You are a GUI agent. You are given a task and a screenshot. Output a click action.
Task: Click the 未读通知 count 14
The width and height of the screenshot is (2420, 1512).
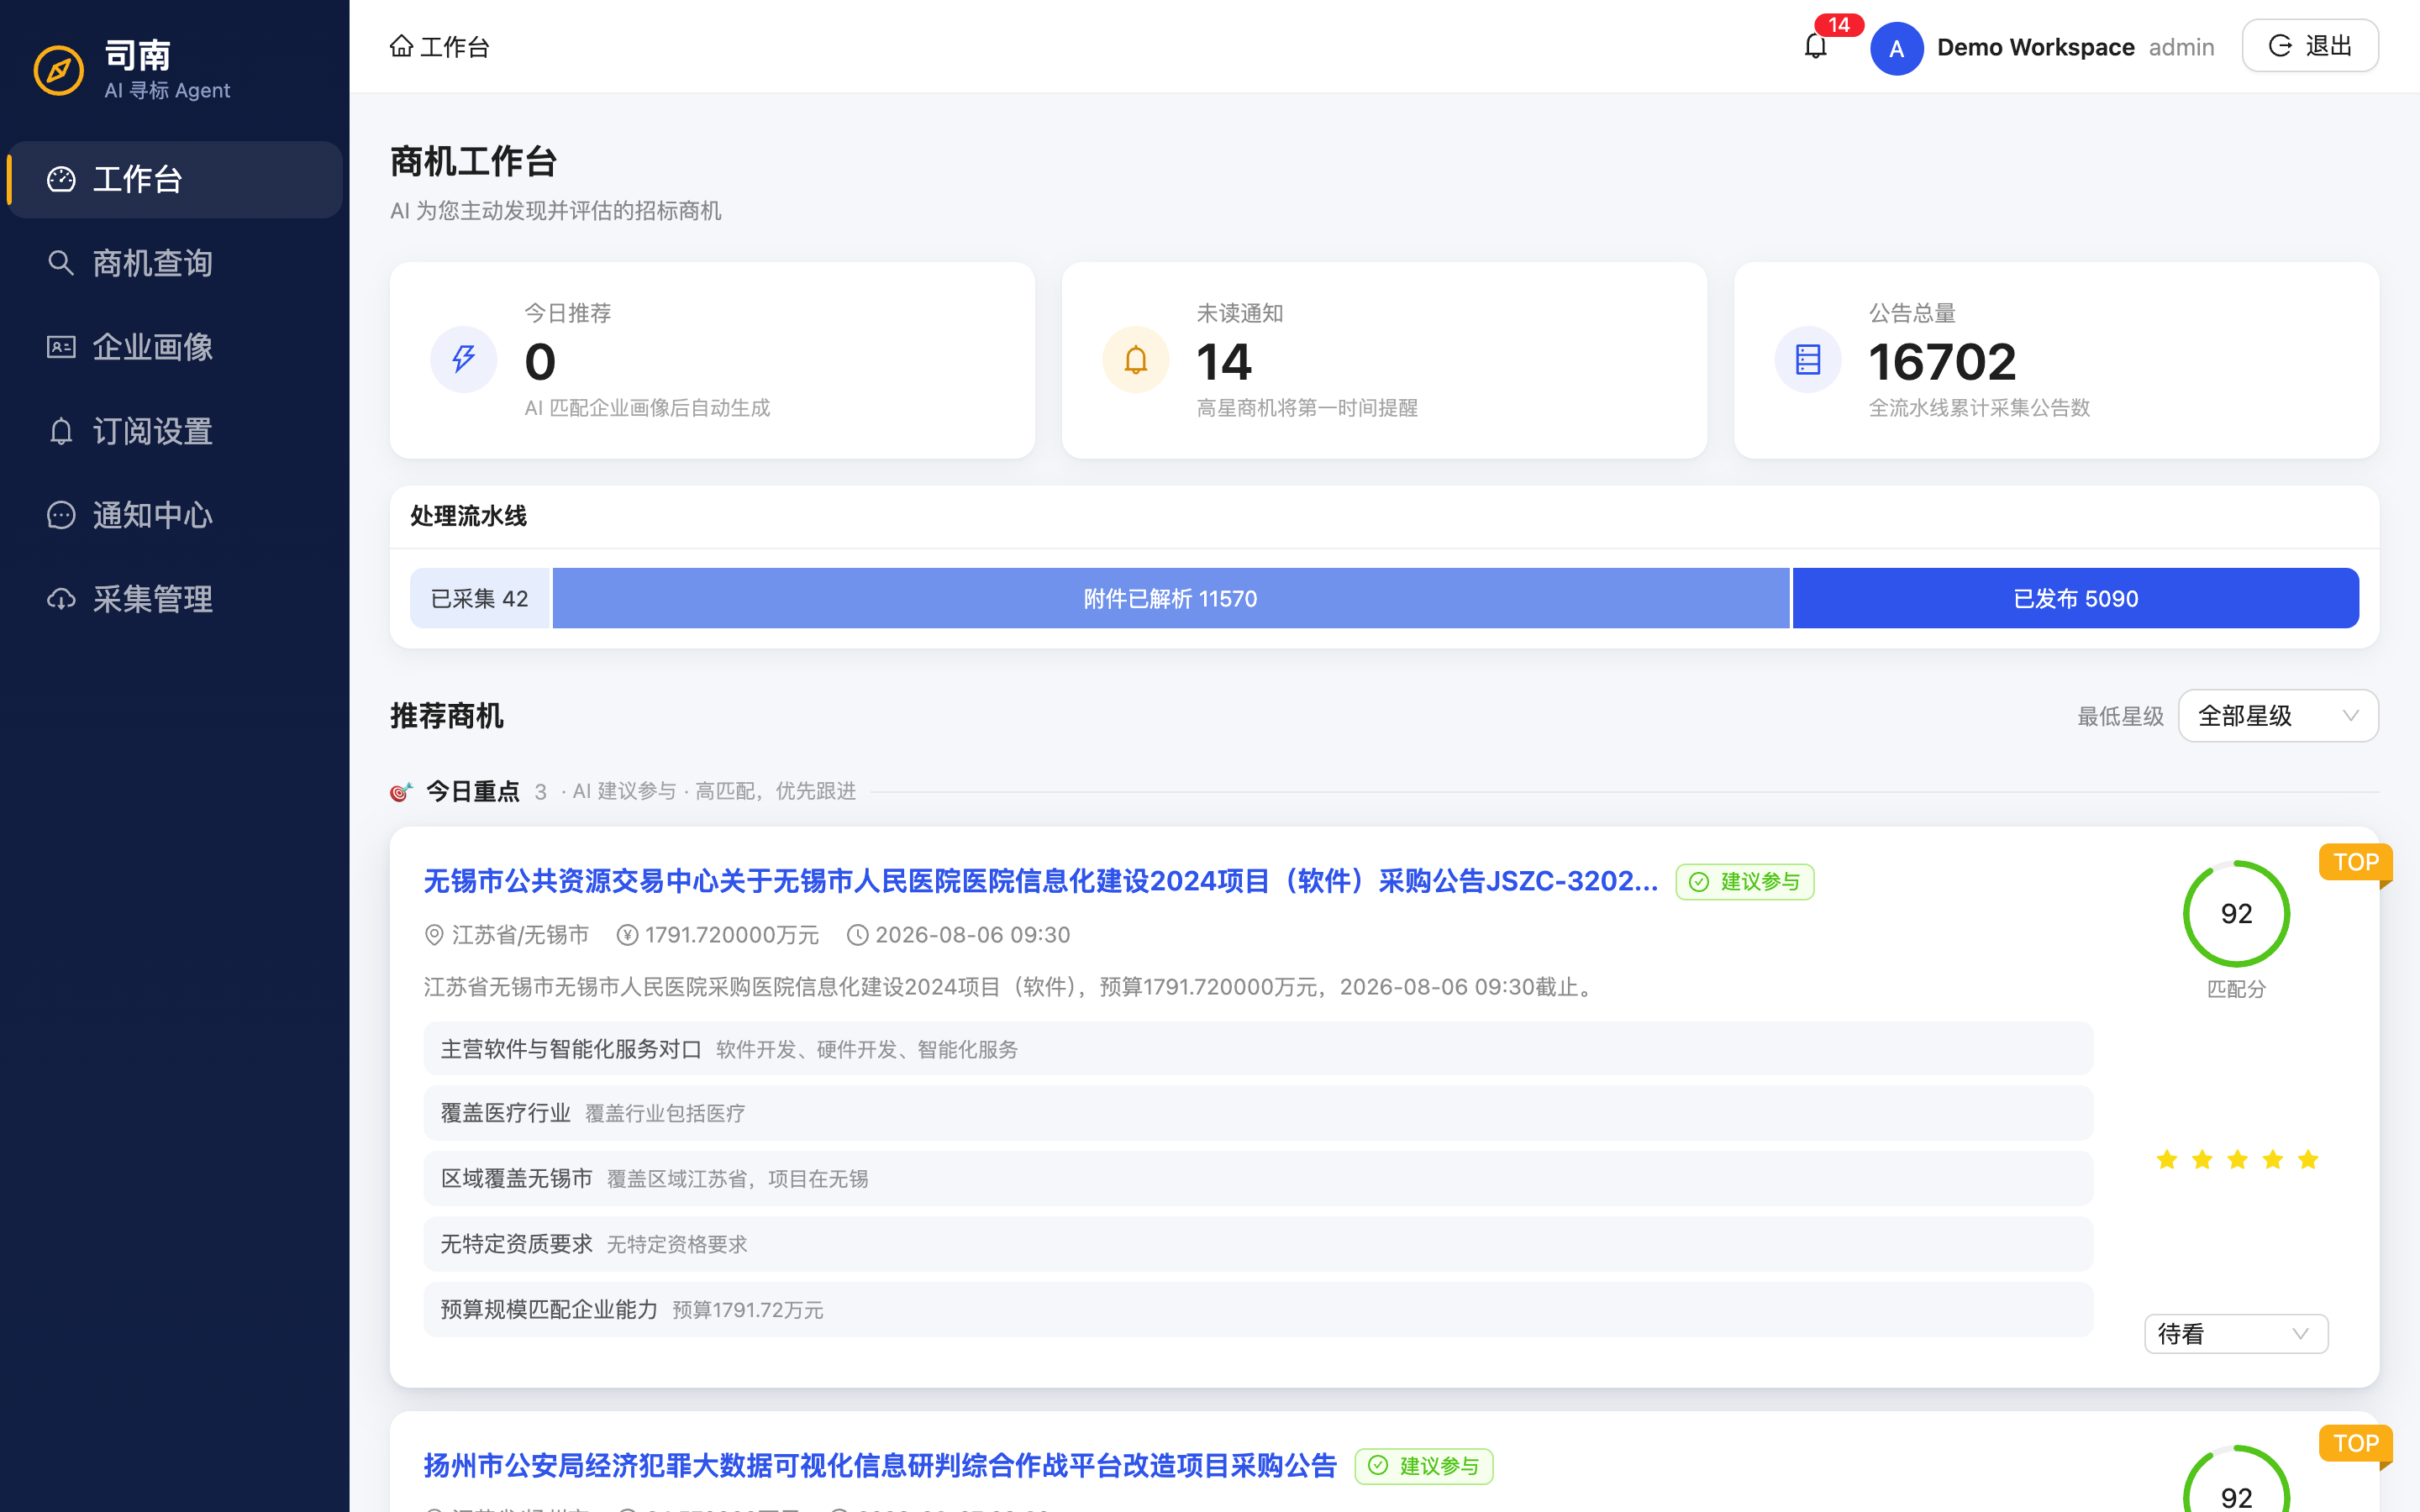1224,361
